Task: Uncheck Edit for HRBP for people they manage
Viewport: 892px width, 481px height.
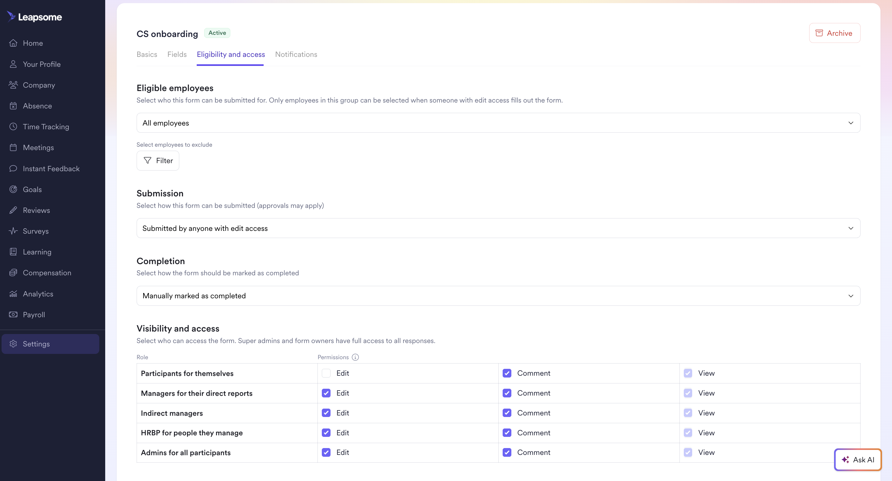Action: [x=326, y=433]
